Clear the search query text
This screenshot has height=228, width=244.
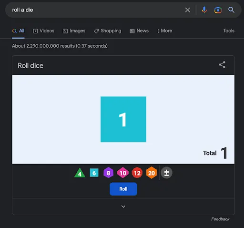coord(188,10)
